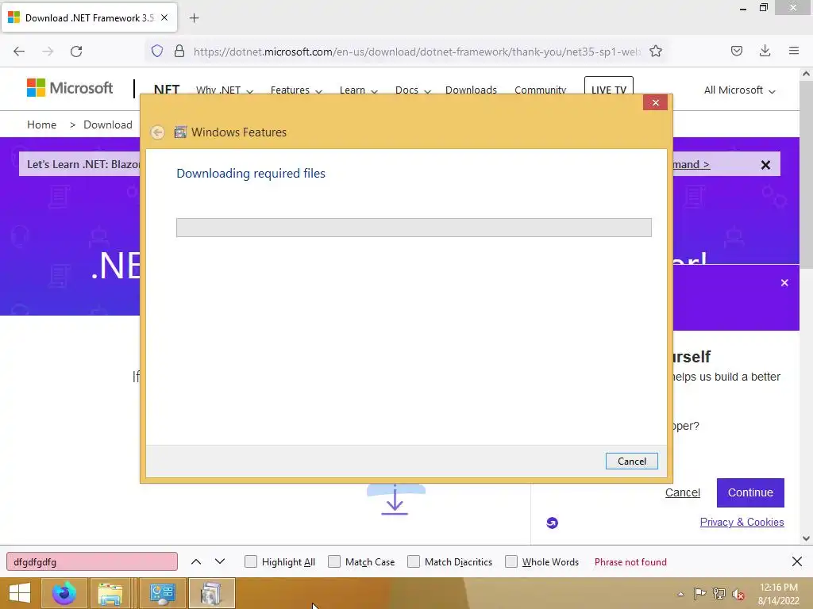Click 'Phrase not found' status text

[630, 562]
